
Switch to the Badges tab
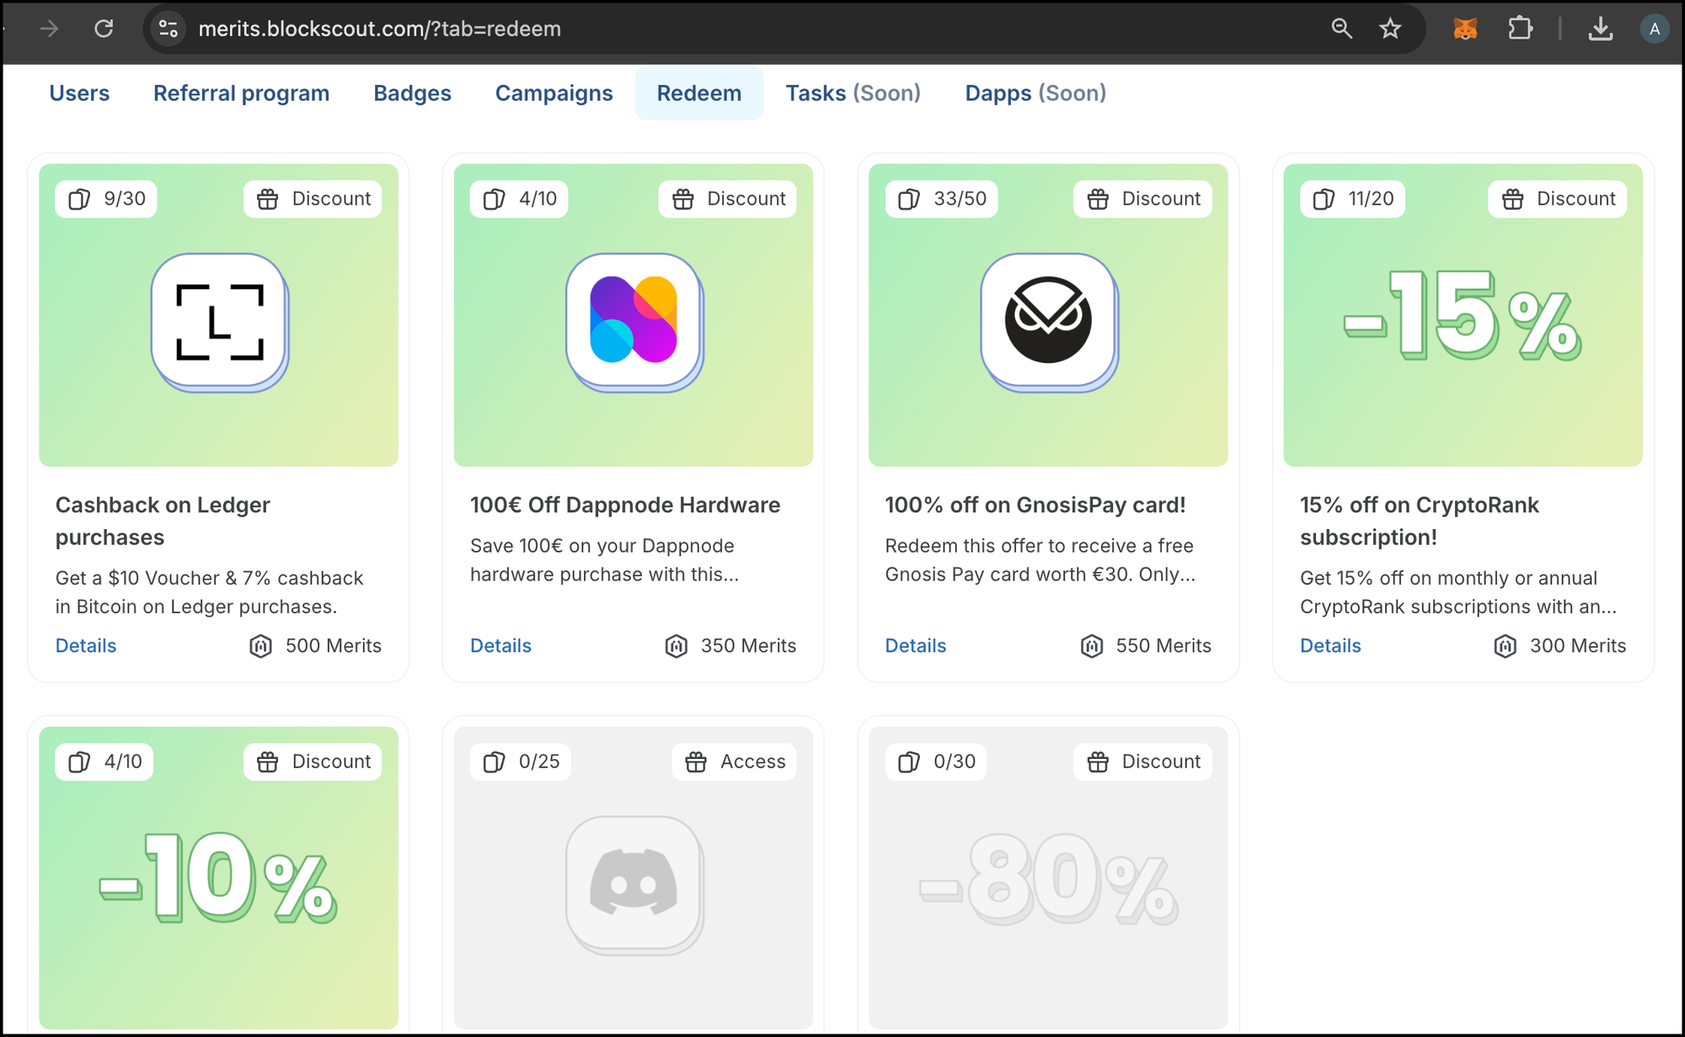click(x=412, y=93)
